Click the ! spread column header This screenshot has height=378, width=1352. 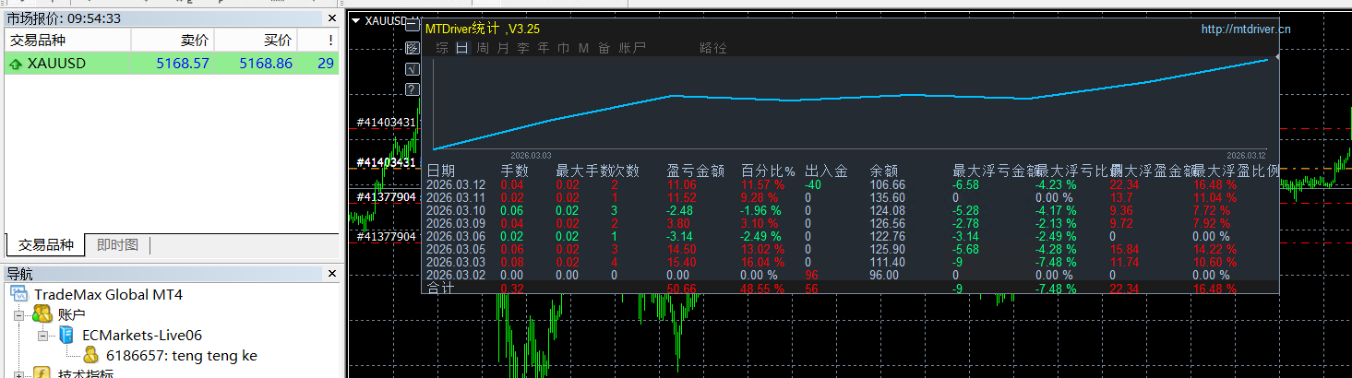(318, 41)
